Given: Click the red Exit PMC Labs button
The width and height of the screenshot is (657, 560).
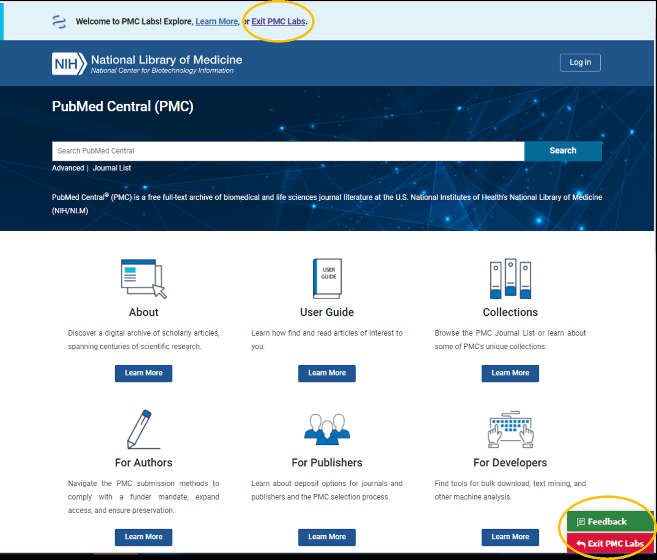Looking at the screenshot, I should coord(610,544).
